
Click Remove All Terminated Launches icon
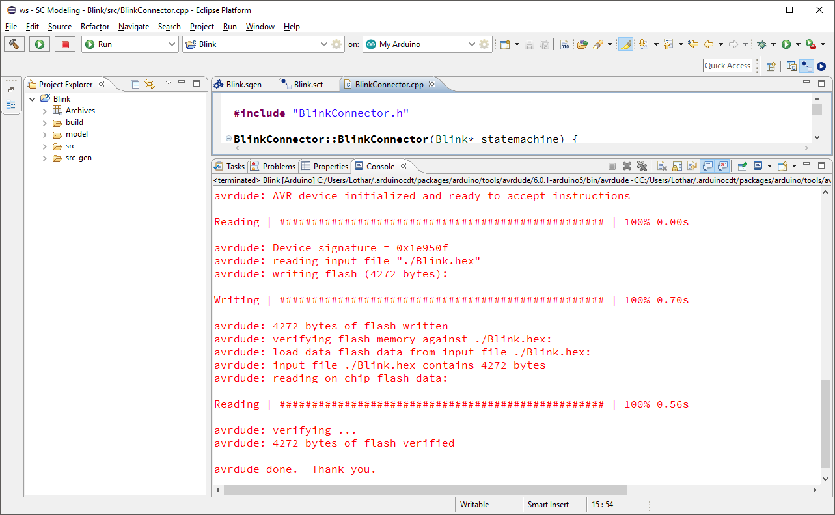click(x=642, y=166)
